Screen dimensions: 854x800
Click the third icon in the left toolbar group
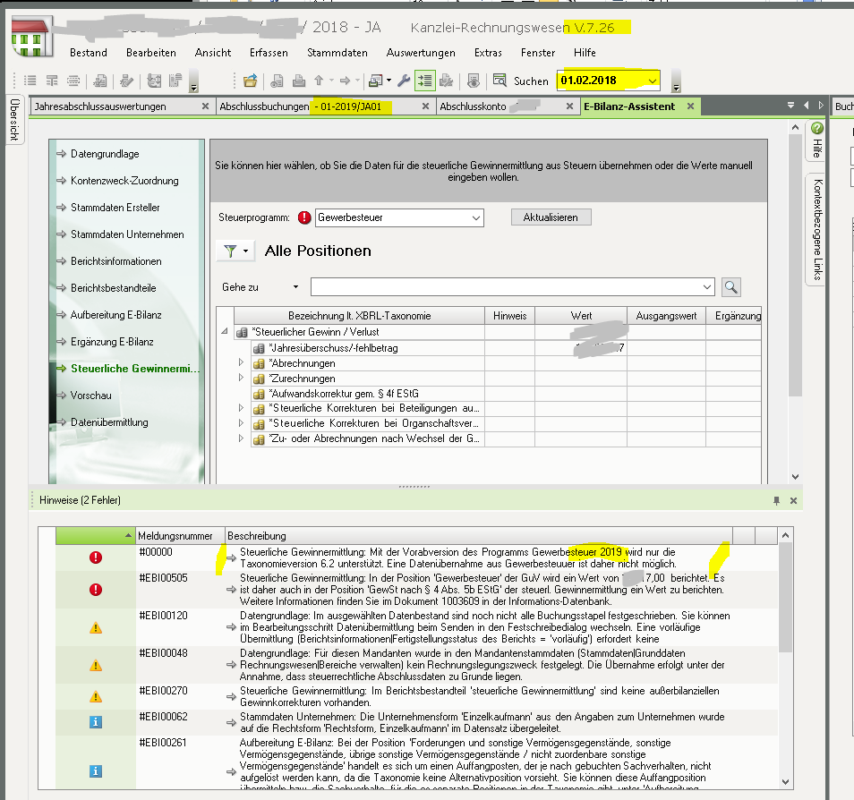73,81
